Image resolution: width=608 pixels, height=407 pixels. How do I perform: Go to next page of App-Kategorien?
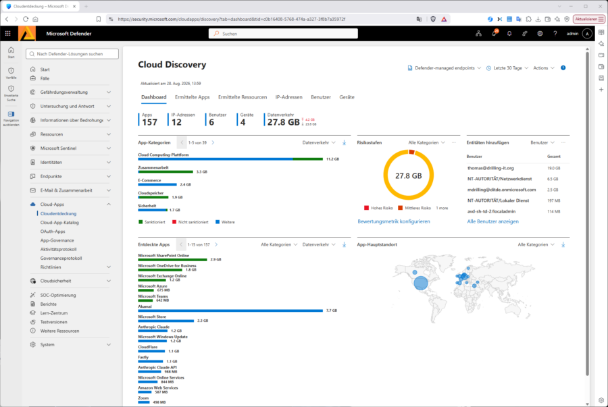213,142
